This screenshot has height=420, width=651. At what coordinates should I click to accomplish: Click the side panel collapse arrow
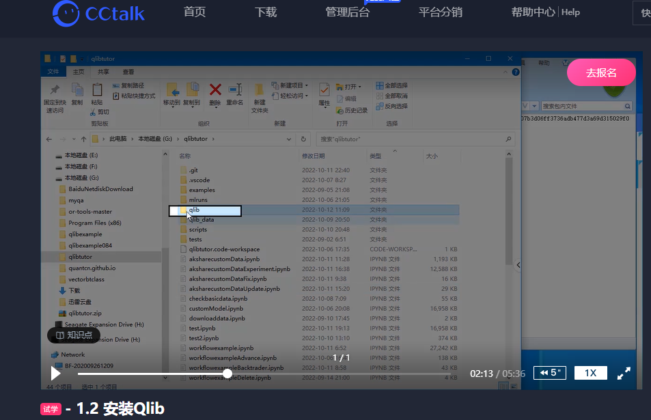[518, 265]
